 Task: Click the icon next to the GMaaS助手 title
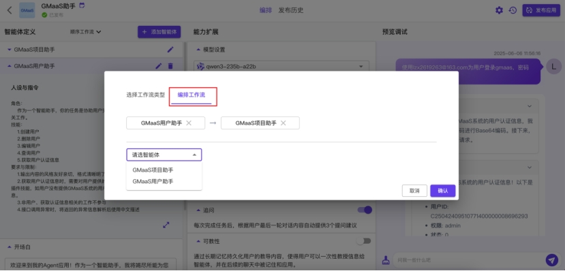tap(82, 5)
